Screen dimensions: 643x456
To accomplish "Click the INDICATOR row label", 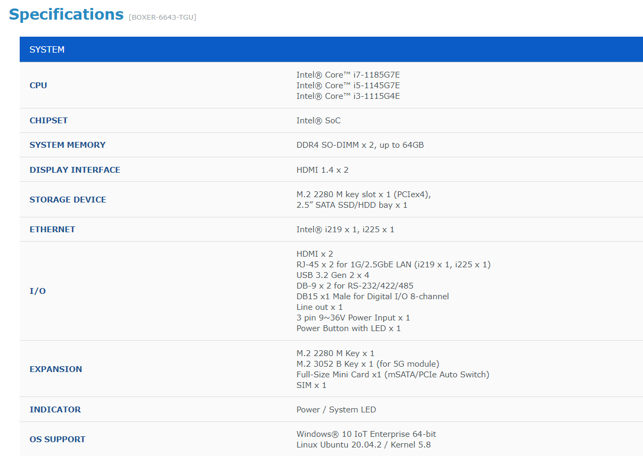I will click(55, 410).
